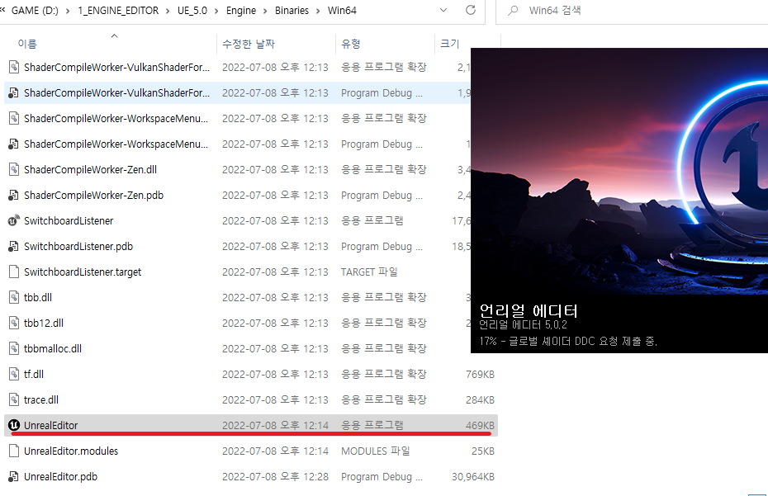Click the SwitchboardListener.target file icon
The image size is (768, 496).
(x=14, y=272)
